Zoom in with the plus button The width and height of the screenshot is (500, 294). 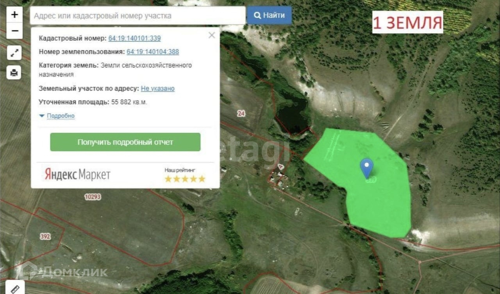click(14, 15)
